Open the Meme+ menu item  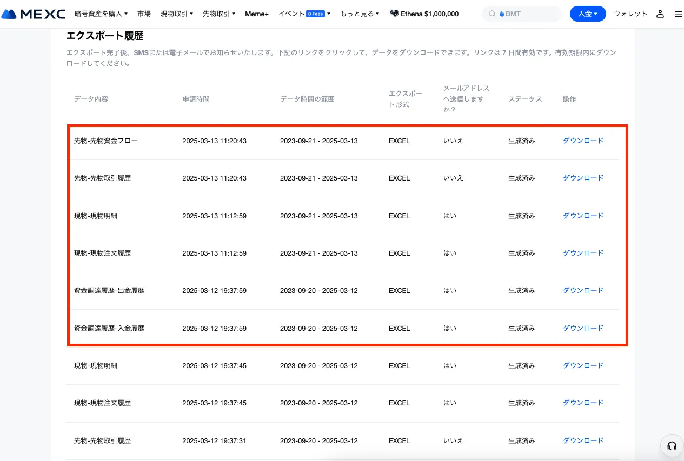coord(257,14)
